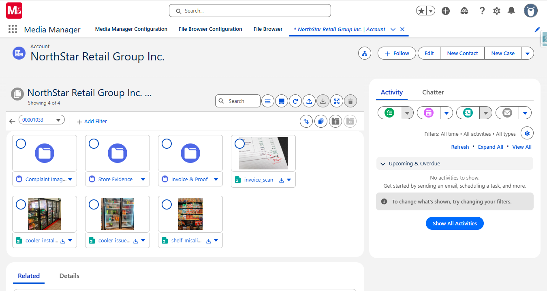Edit navigation items with the pencil icon
547x291 pixels.
click(x=537, y=29)
